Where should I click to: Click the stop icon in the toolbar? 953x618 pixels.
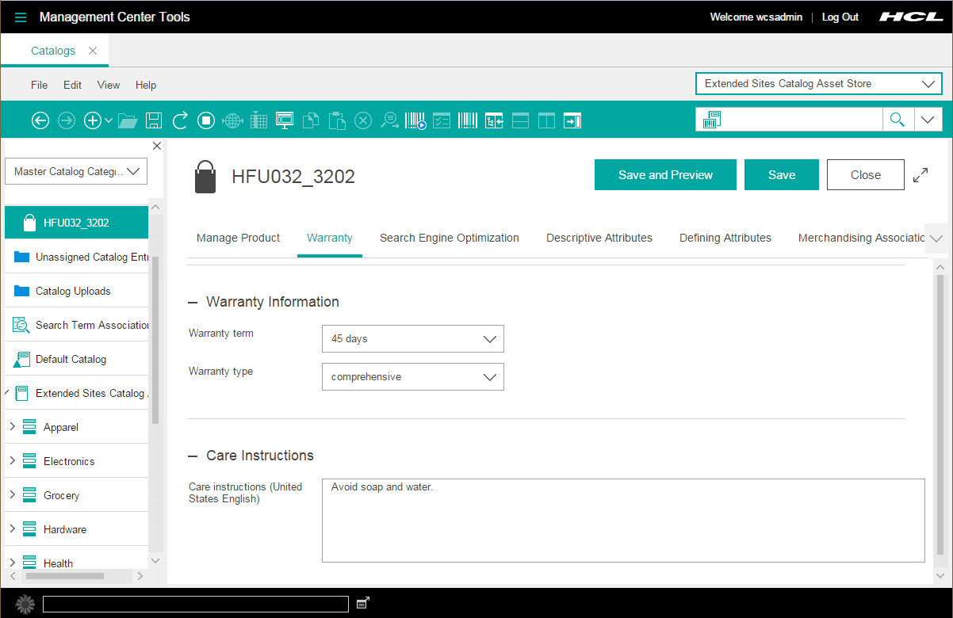[206, 120]
